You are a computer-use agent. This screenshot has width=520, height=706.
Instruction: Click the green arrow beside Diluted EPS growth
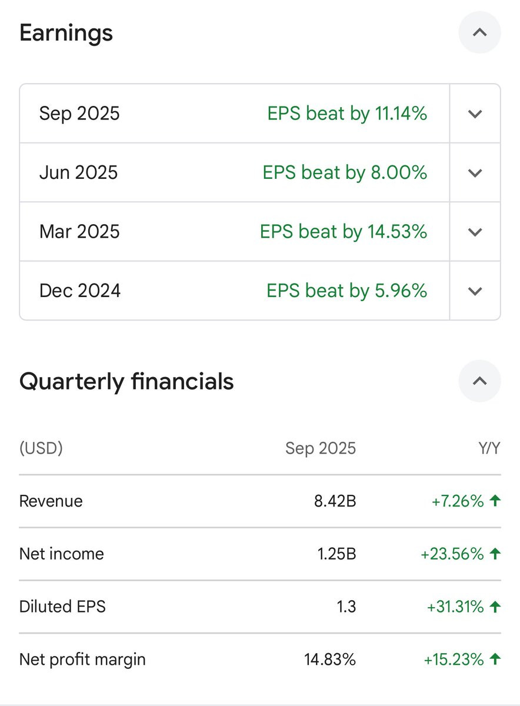coord(495,607)
